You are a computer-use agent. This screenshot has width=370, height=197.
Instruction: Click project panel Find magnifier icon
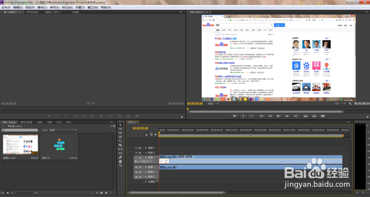(x=97, y=193)
